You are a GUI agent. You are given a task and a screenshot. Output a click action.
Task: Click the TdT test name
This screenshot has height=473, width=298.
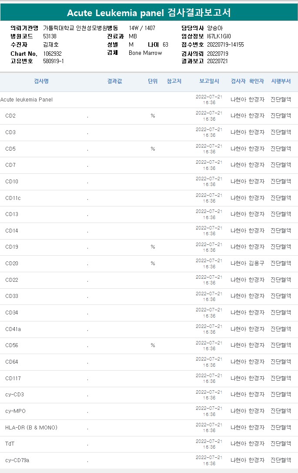[10, 444]
